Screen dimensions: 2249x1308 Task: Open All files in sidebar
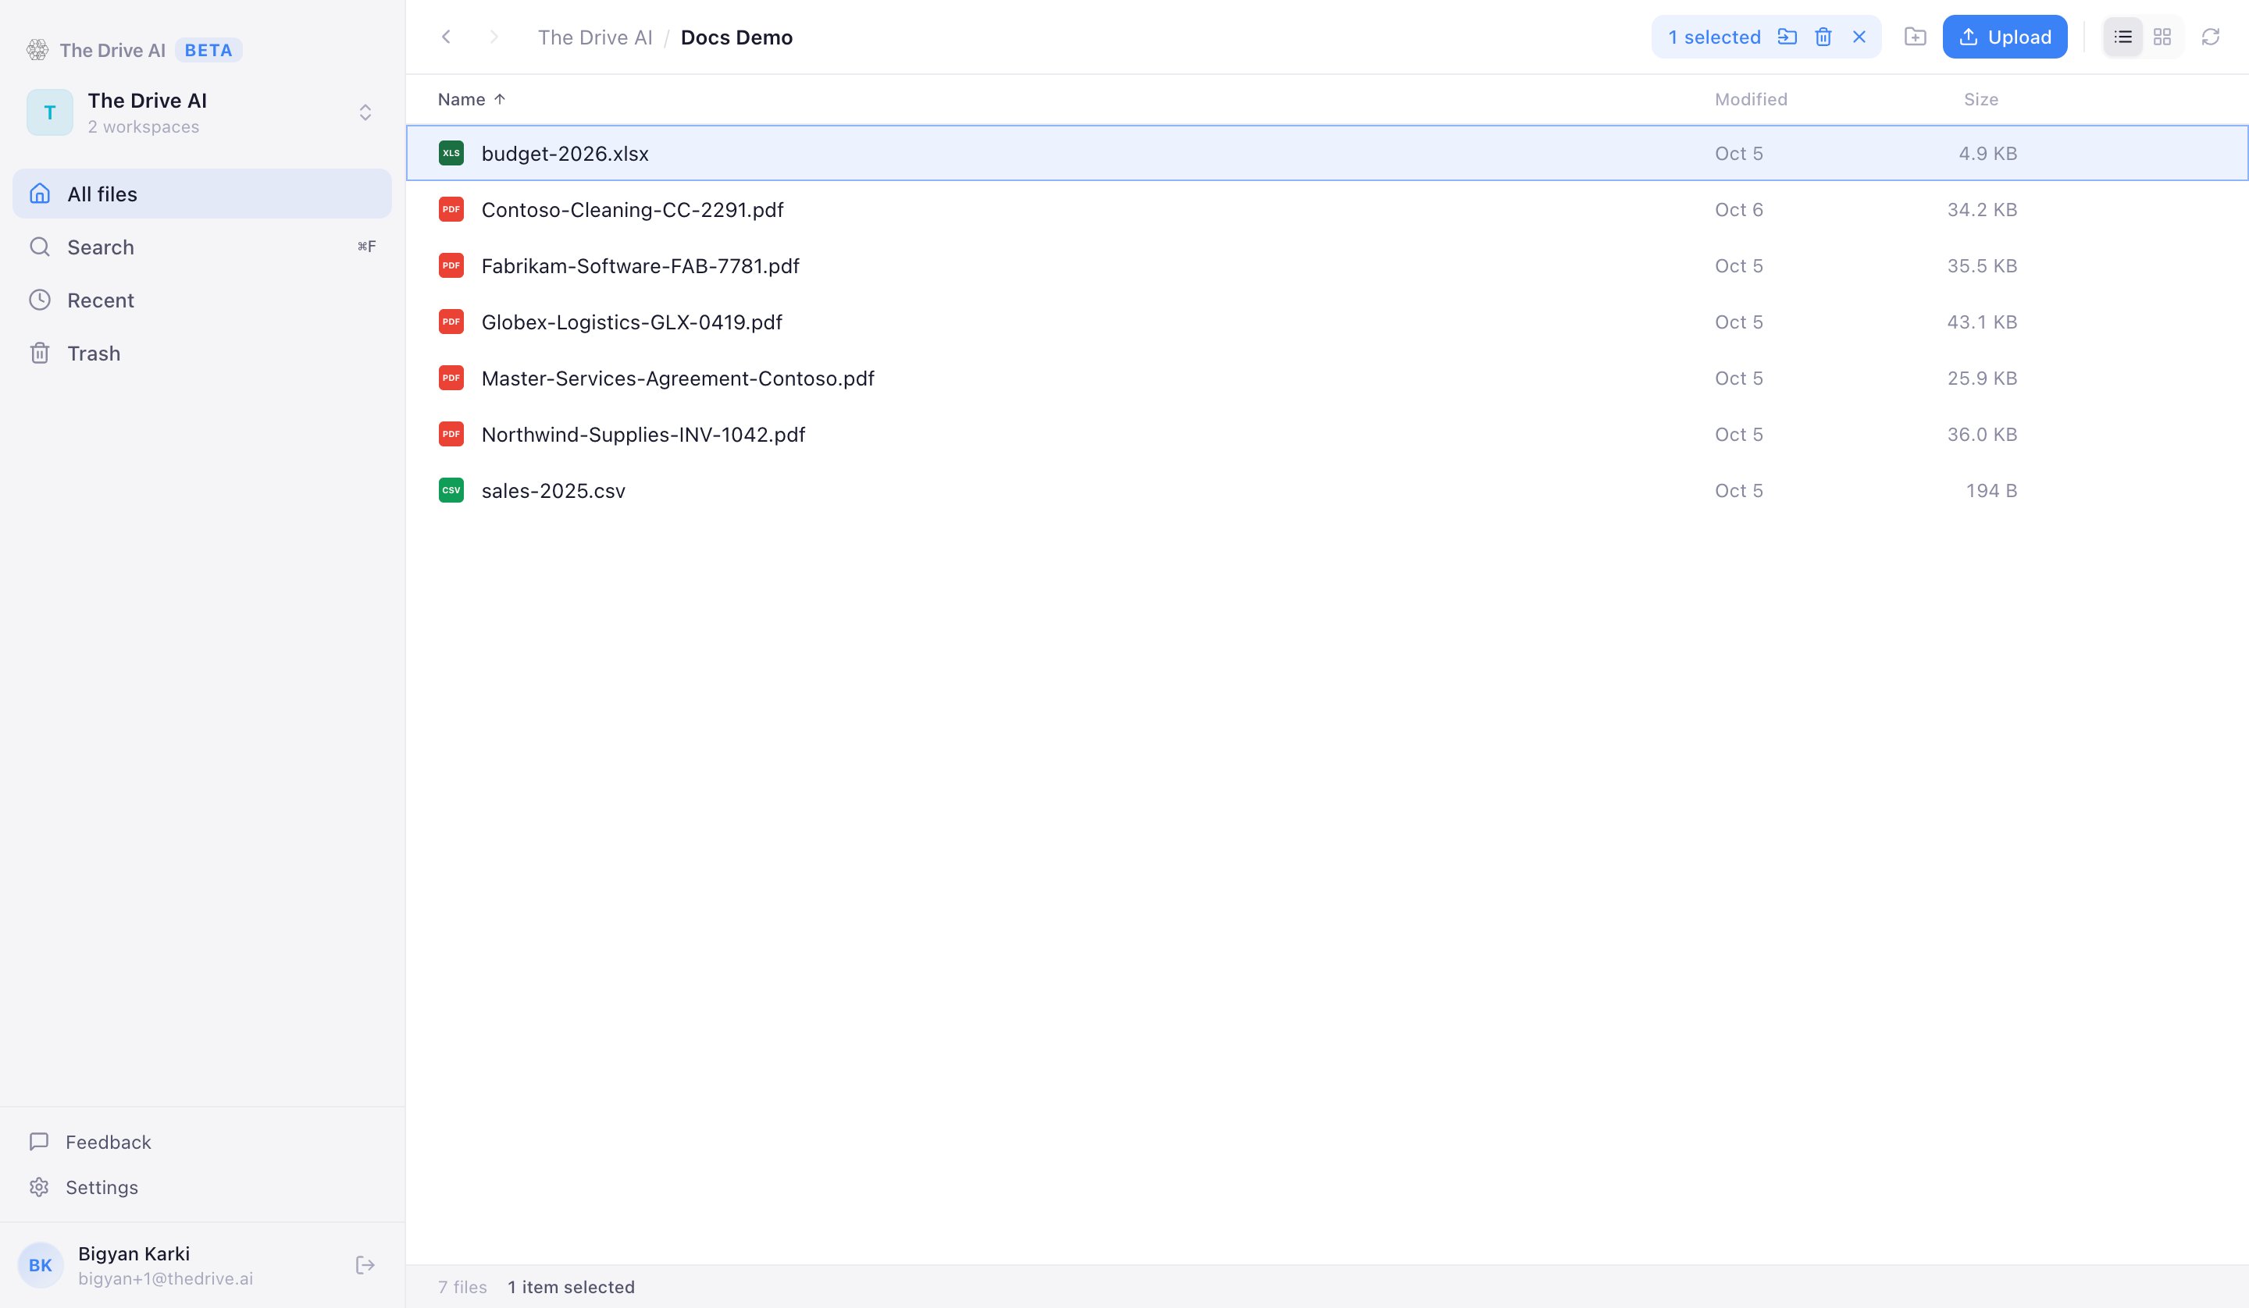[x=201, y=194]
